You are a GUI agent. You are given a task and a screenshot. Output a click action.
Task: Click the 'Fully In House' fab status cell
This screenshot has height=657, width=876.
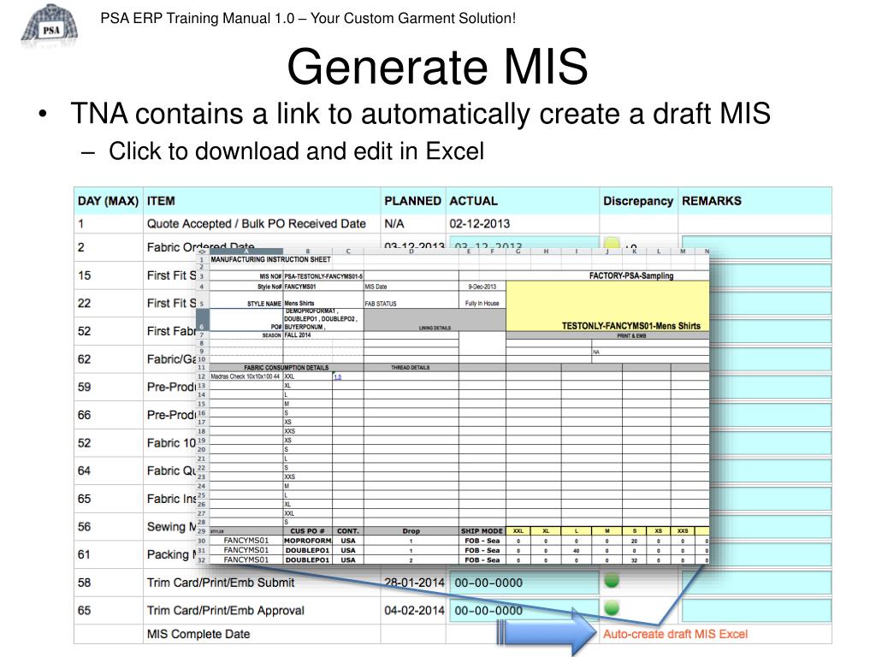click(482, 304)
